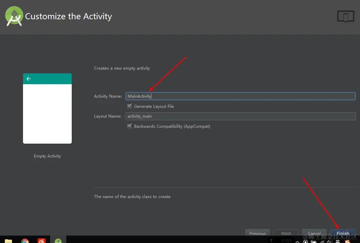Click the Activity Name input field
Viewport: 360px width, 243px height.
[240, 96]
